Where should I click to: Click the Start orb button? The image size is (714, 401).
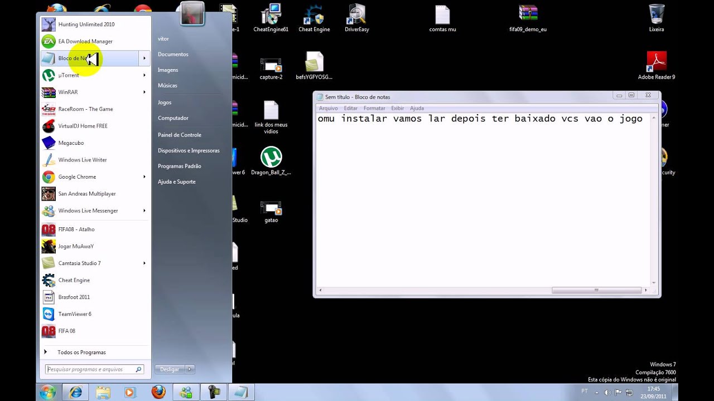pos(47,392)
